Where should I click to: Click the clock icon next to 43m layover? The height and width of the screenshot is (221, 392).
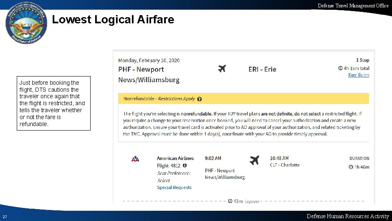click(230, 201)
